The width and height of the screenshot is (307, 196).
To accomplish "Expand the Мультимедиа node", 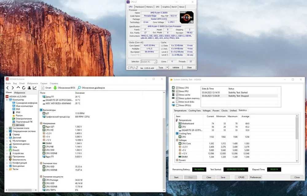I will 7,141.
